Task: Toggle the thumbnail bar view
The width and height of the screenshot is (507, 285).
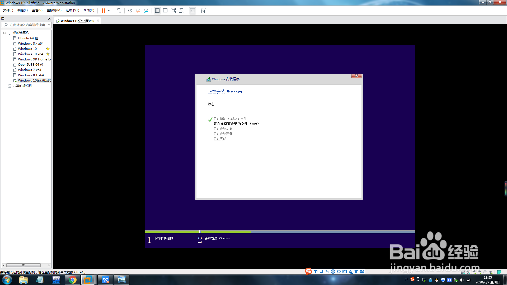Action: coord(165,11)
